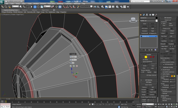Open the MAXScript menu
The width and height of the screenshot is (178, 108).
click(x=77, y=4)
